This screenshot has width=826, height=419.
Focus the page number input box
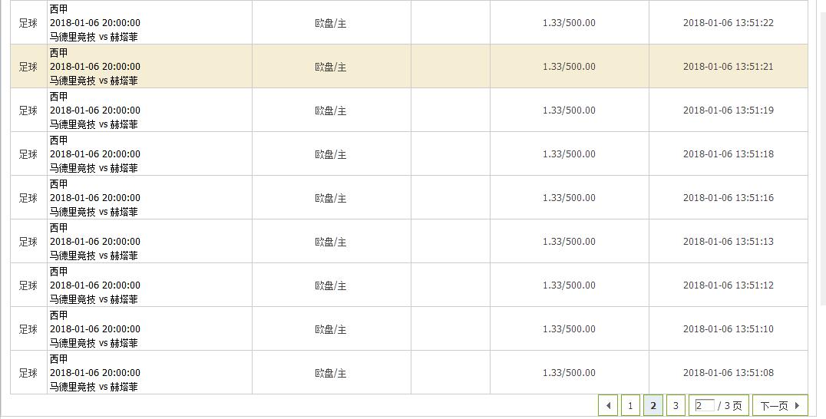(704, 405)
